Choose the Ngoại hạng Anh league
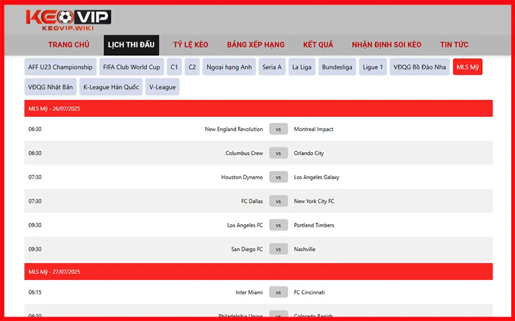This screenshot has height=321, width=515. coord(229,67)
